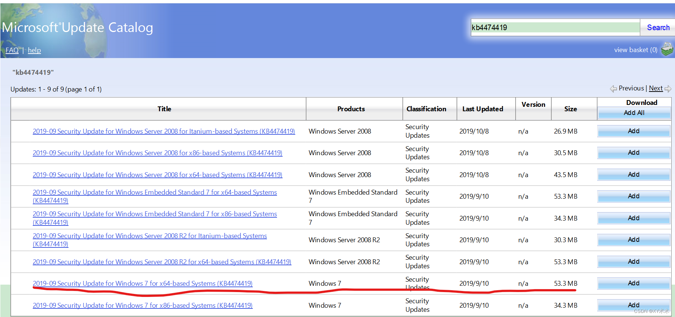
Task: Open Windows Embedded Standard 7 x64-based update link
Action: click(155, 196)
